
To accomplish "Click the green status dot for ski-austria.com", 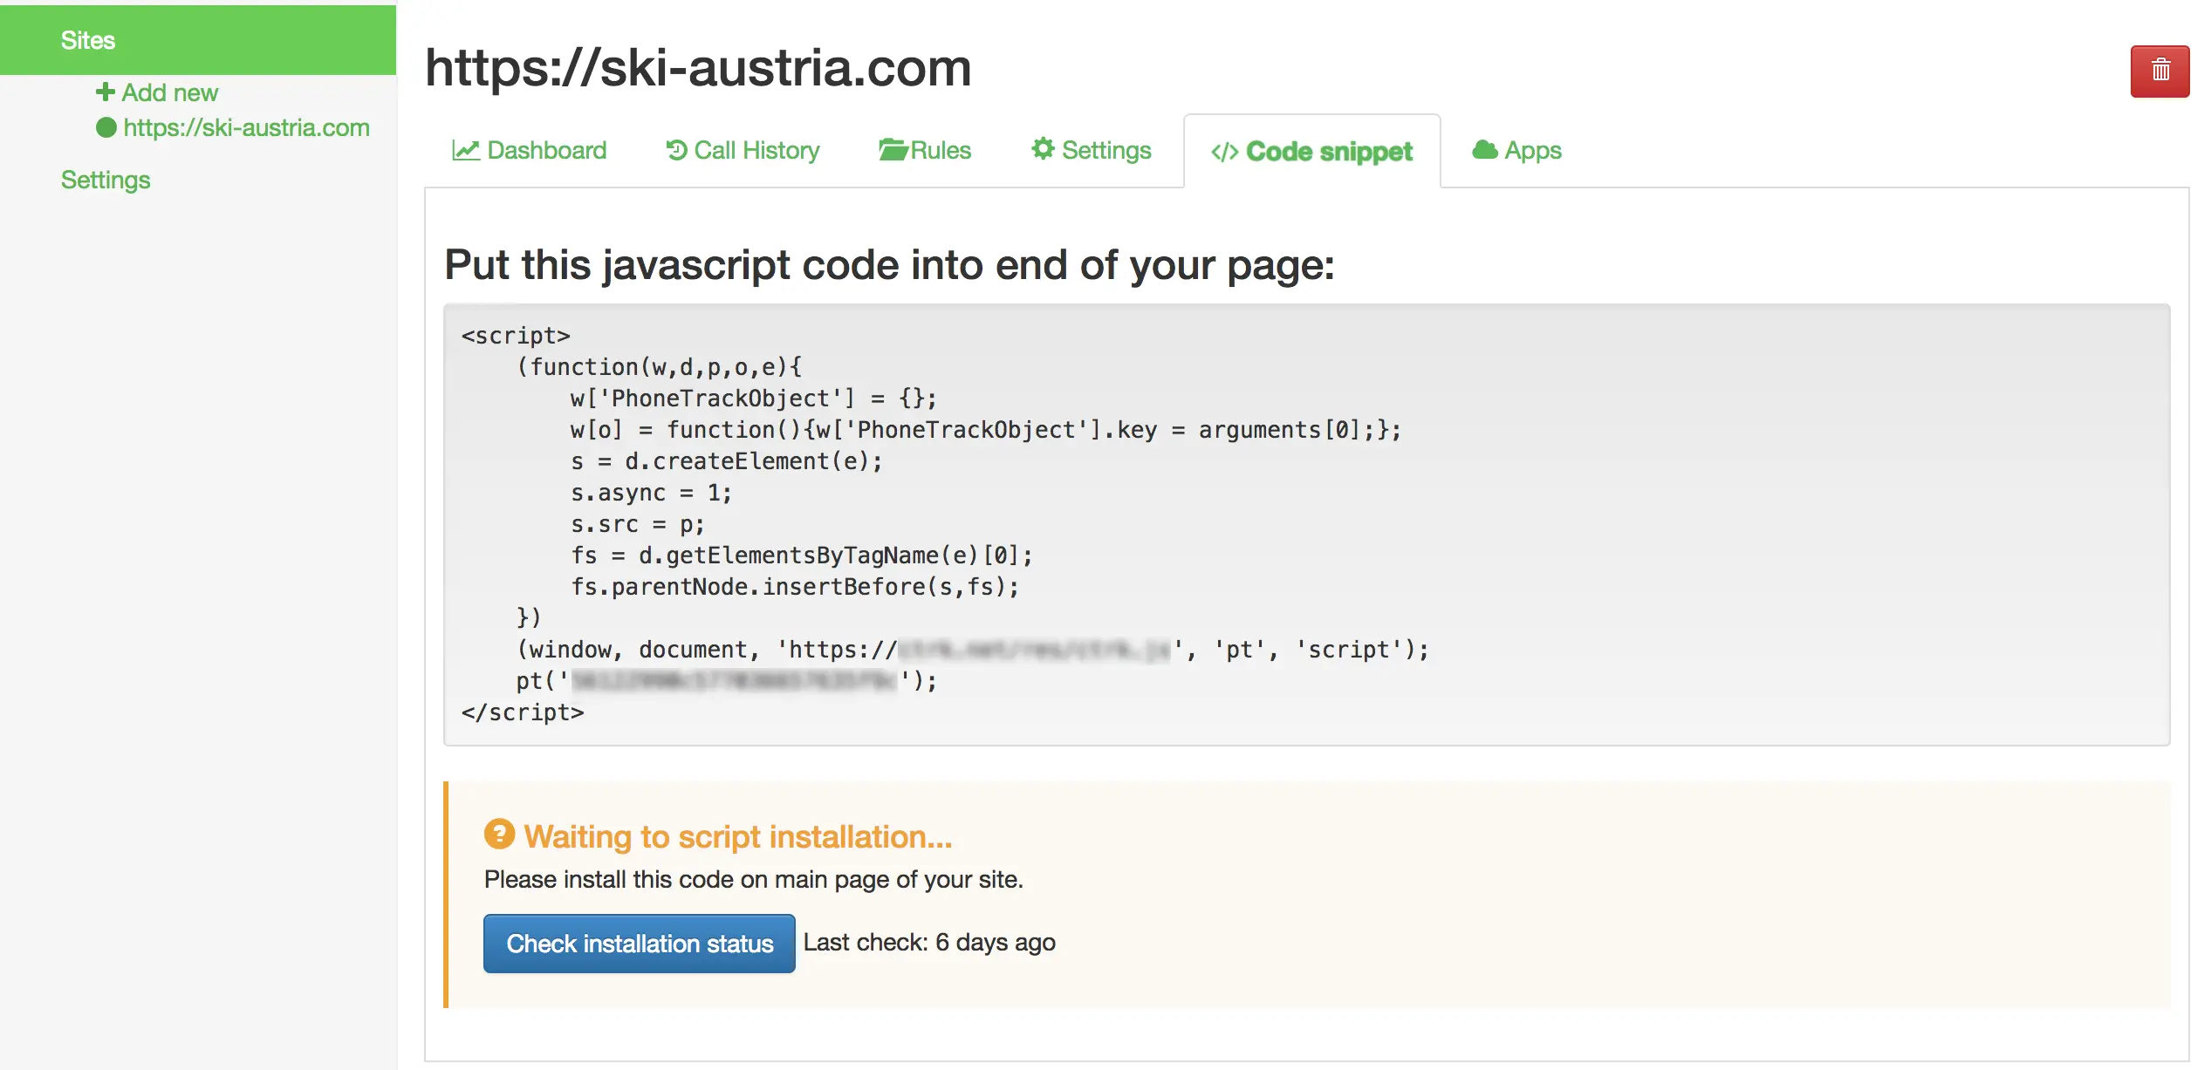I will click(x=106, y=127).
